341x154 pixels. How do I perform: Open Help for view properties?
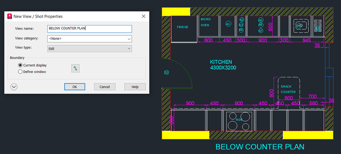point(135,87)
